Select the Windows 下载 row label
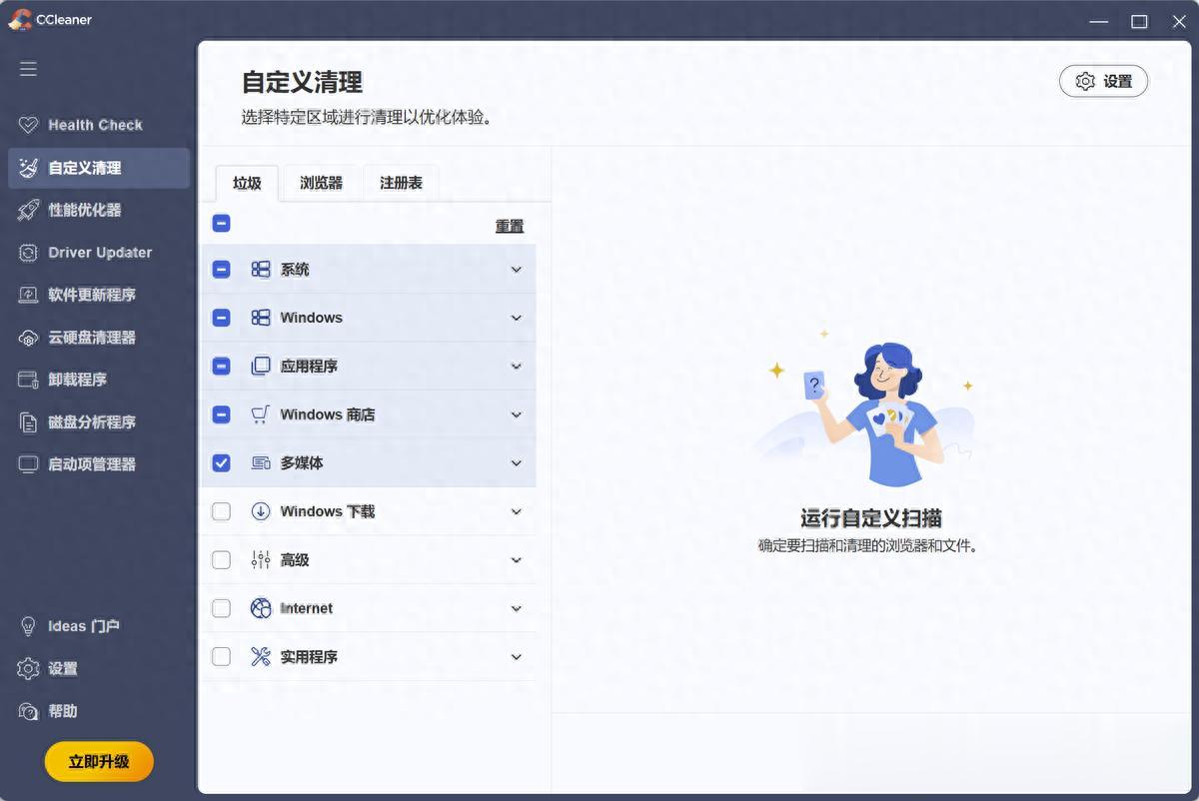 [328, 511]
